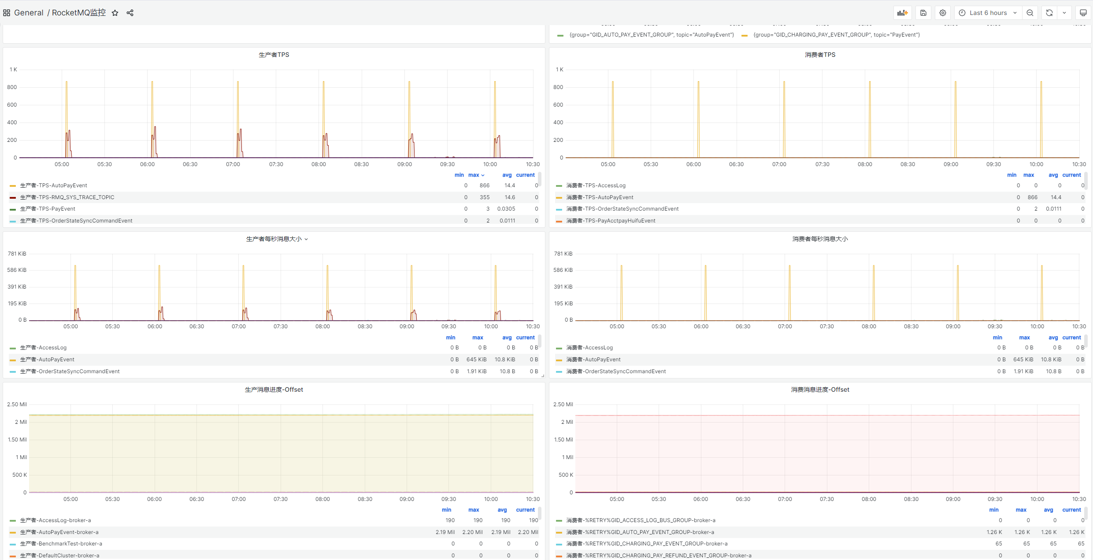1093x560 pixels.
Task: Change color of 生产者-TPS-AutoPayEvent swatch
Action: point(13,186)
